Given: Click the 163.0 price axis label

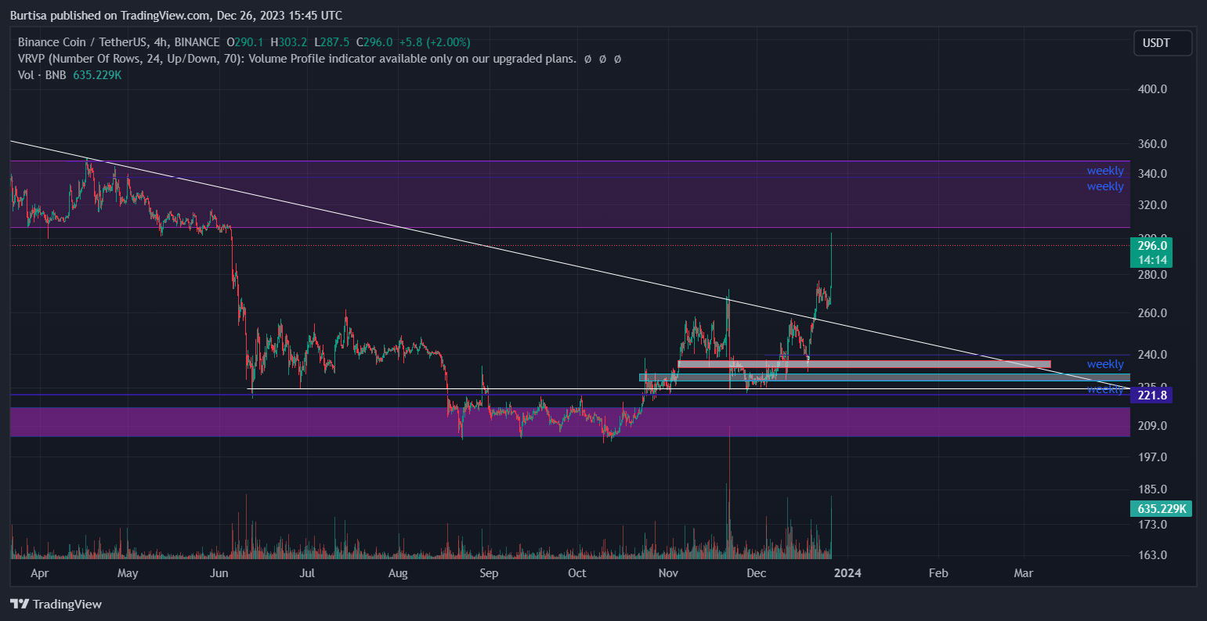Looking at the screenshot, I should pyautogui.click(x=1152, y=555).
